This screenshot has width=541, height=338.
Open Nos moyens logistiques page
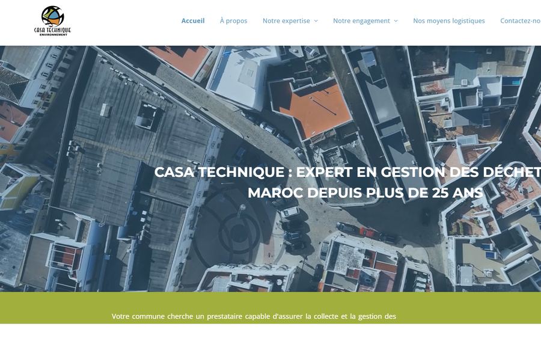[449, 20]
